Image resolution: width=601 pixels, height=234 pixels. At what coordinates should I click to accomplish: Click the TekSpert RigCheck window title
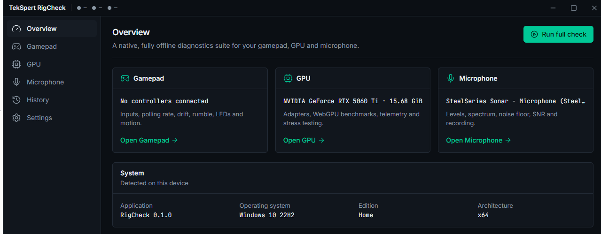(x=37, y=8)
